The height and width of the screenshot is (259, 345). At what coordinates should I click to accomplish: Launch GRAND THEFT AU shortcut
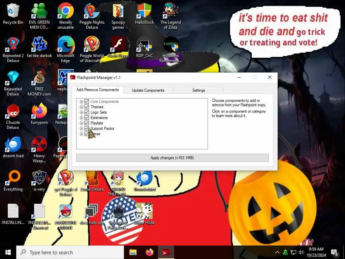(x=118, y=184)
